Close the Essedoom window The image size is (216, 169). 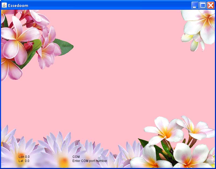point(211,5)
